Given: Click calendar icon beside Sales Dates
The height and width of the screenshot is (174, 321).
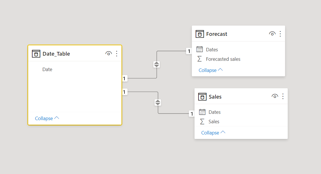Looking at the screenshot, I should 202,112.
